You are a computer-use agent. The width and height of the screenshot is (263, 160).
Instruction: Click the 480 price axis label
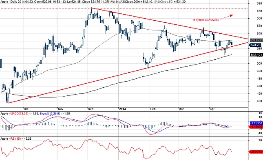tap(259, 78)
